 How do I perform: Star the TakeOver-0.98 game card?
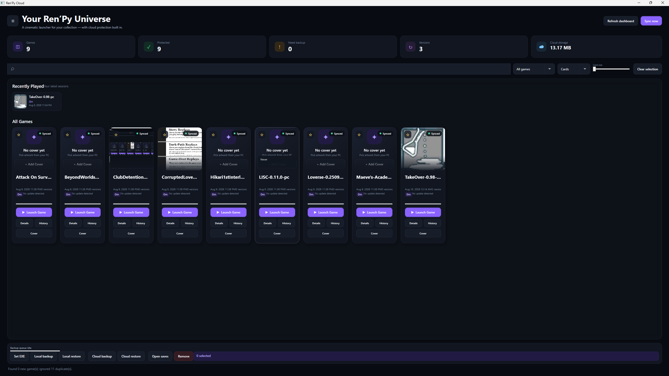408,135
